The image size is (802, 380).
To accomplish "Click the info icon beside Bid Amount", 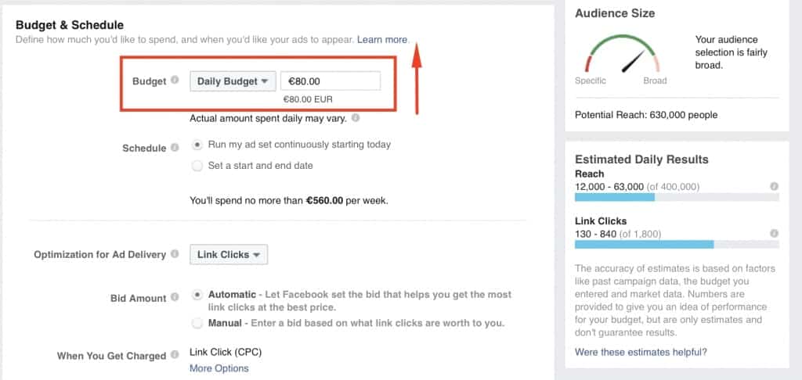I will point(175,297).
